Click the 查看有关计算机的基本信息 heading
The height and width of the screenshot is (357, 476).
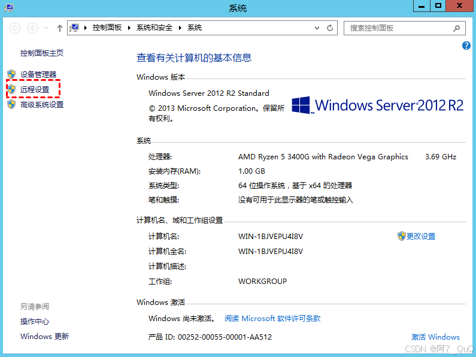pyautogui.click(x=194, y=58)
